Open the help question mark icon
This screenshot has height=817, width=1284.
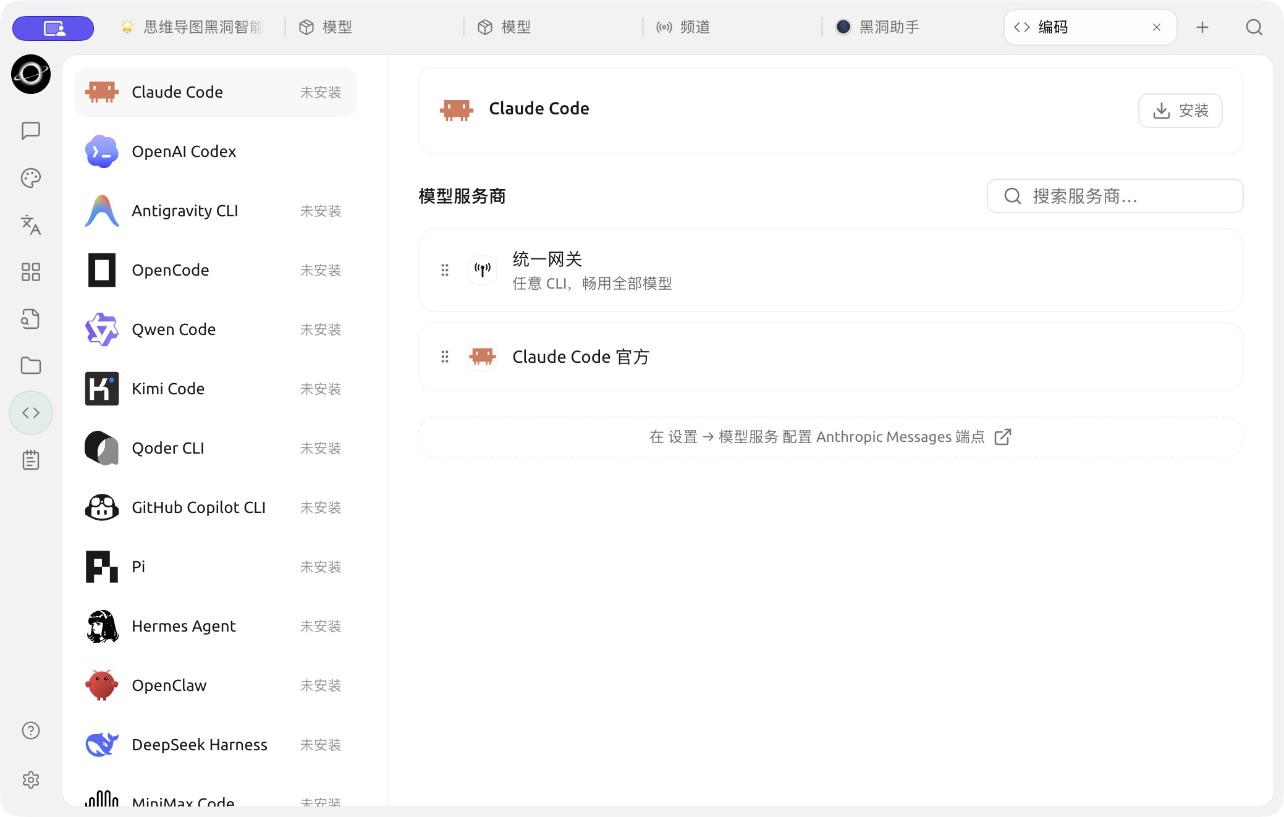31,730
